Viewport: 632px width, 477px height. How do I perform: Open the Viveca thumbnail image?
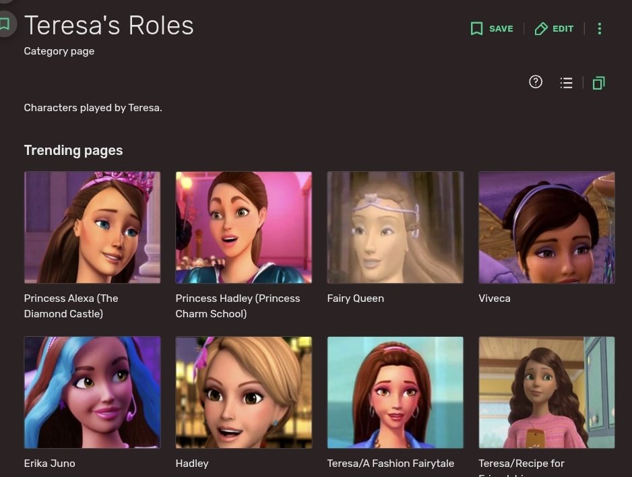pyautogui.click(x=546, y=227)
